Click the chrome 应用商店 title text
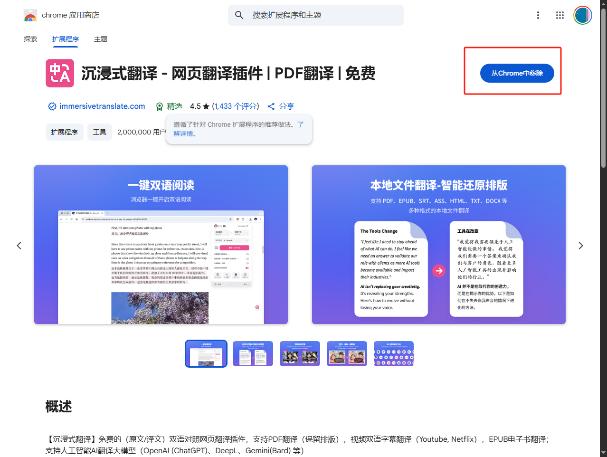This screenshot has height=457, width=607. [x=70, y=15]
